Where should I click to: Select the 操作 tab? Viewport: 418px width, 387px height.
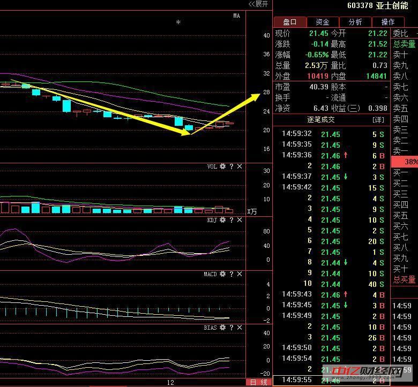coord(388,22)
